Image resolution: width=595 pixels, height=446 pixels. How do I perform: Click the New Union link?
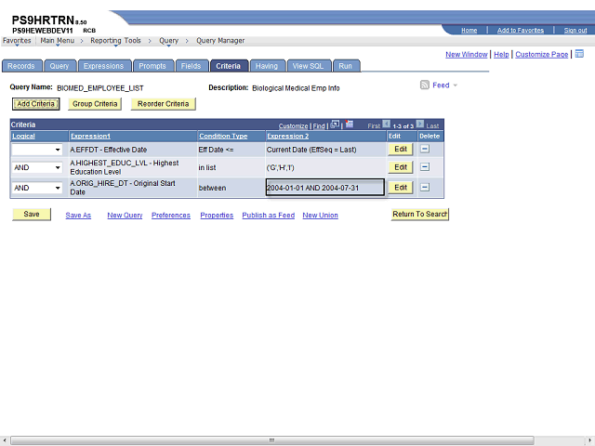click(x=320, y=216)
